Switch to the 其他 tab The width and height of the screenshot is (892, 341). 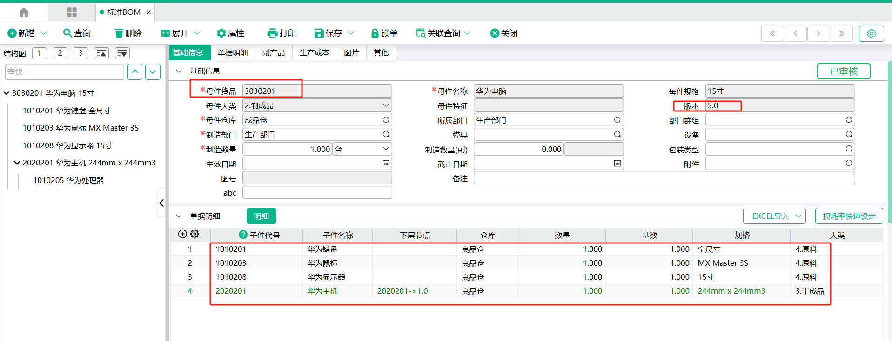[x=381, y=52]
